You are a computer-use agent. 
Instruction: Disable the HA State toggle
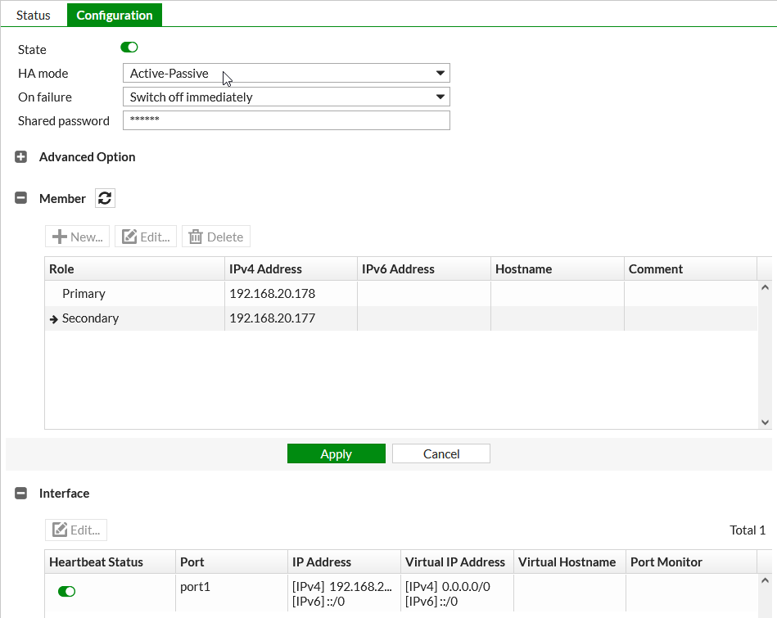[129, 47]
